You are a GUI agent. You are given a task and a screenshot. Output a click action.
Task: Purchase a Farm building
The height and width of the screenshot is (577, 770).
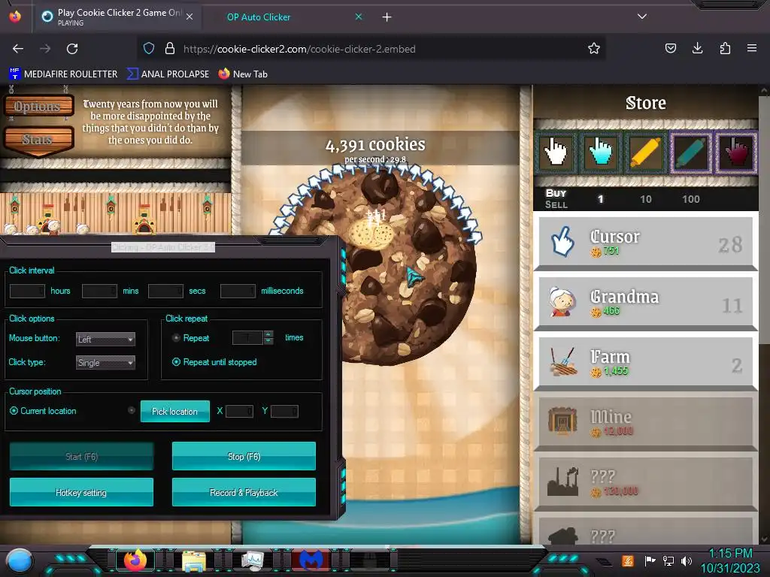coord(645,362)
